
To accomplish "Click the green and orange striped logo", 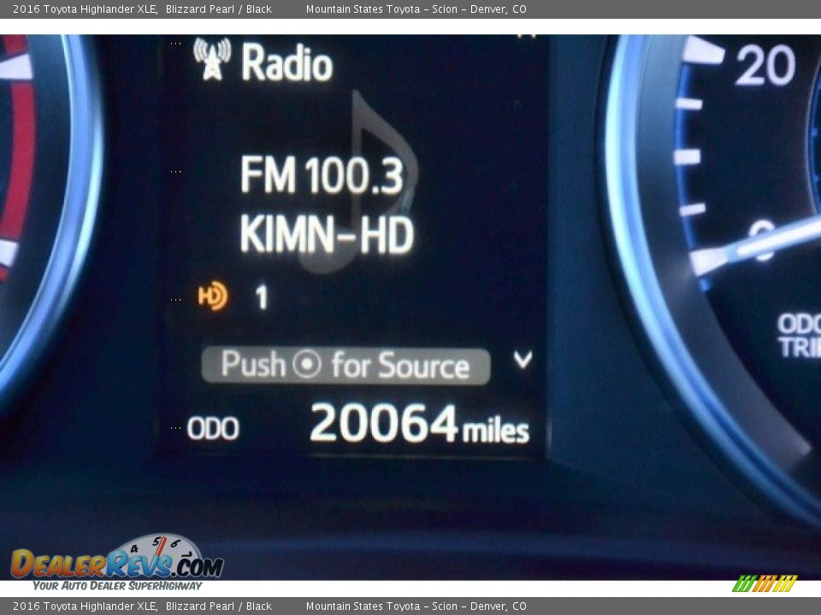I will 765,583.
